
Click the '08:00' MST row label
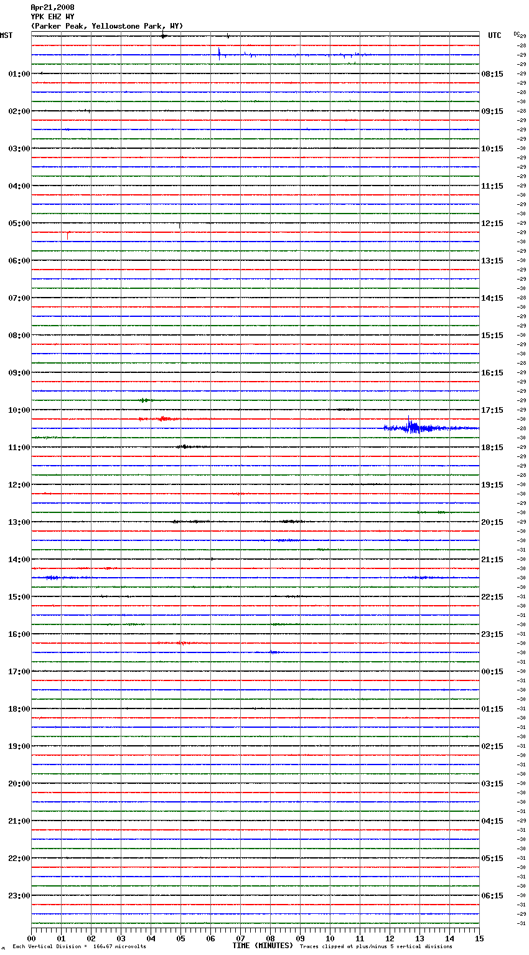(19, 336)
